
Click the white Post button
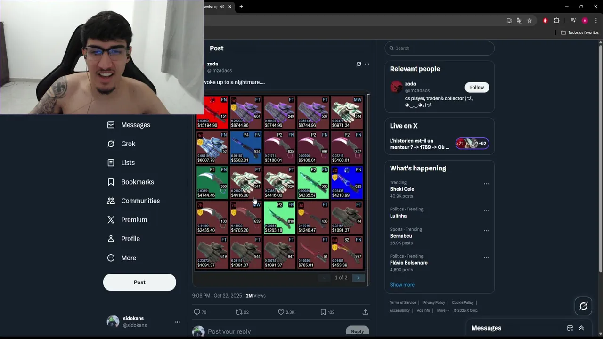tap(139, 282)
